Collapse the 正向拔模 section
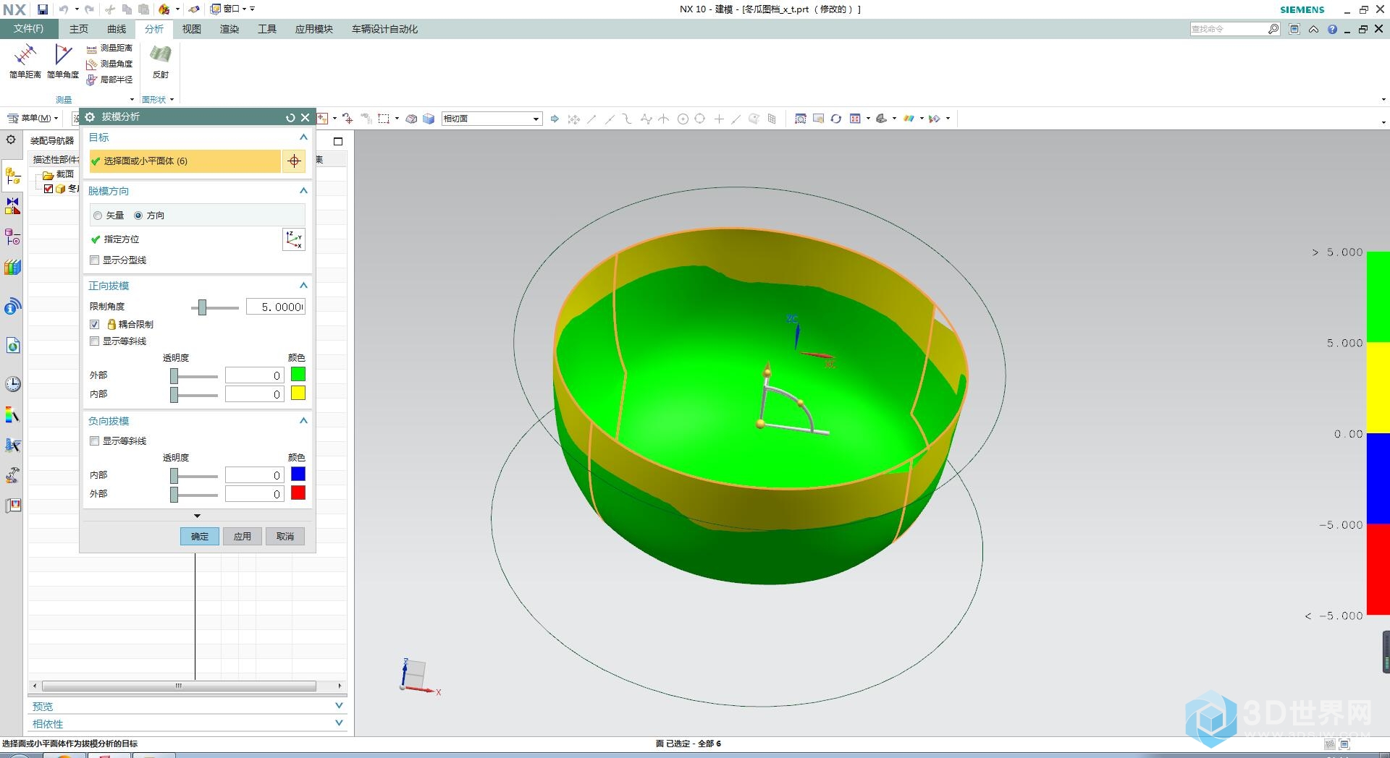This screenshot has height=758, width=1390. (x=303, y=286)
